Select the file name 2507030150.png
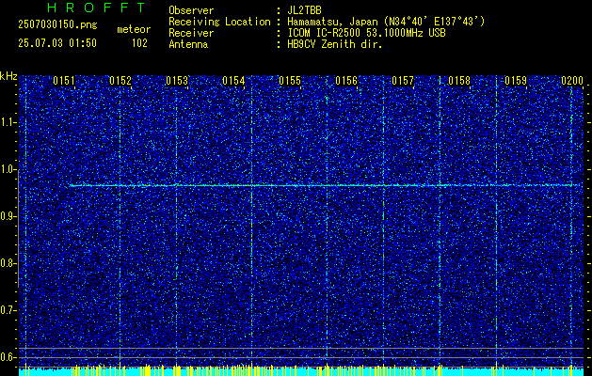 pyautogui.click(x=57, y=24)
